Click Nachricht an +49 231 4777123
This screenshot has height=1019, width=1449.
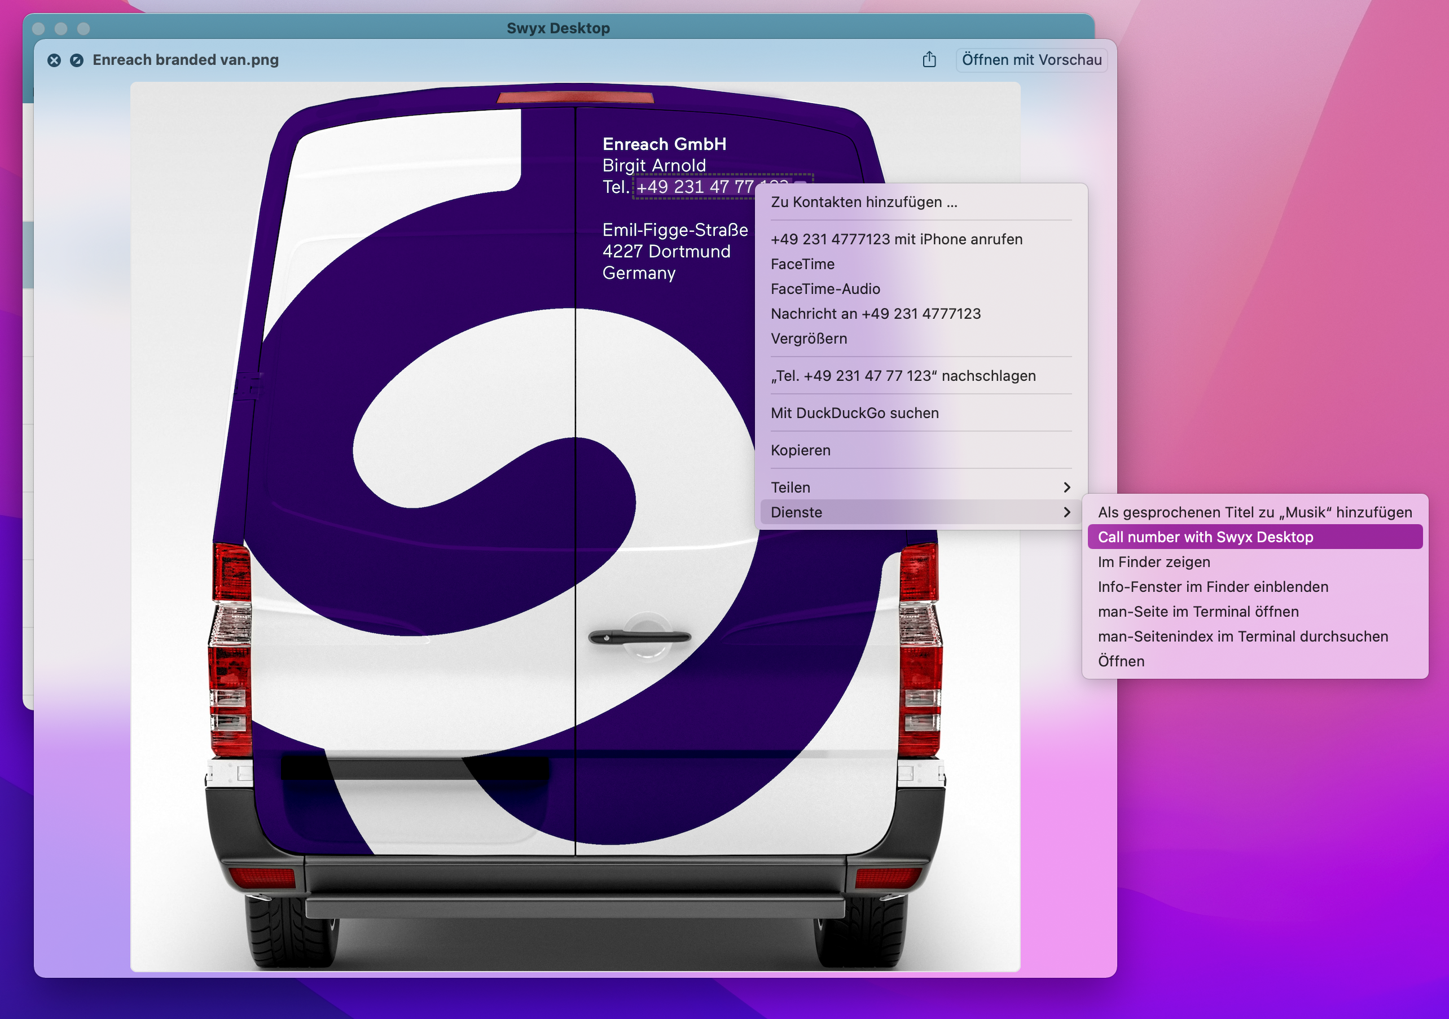(875, 314)
